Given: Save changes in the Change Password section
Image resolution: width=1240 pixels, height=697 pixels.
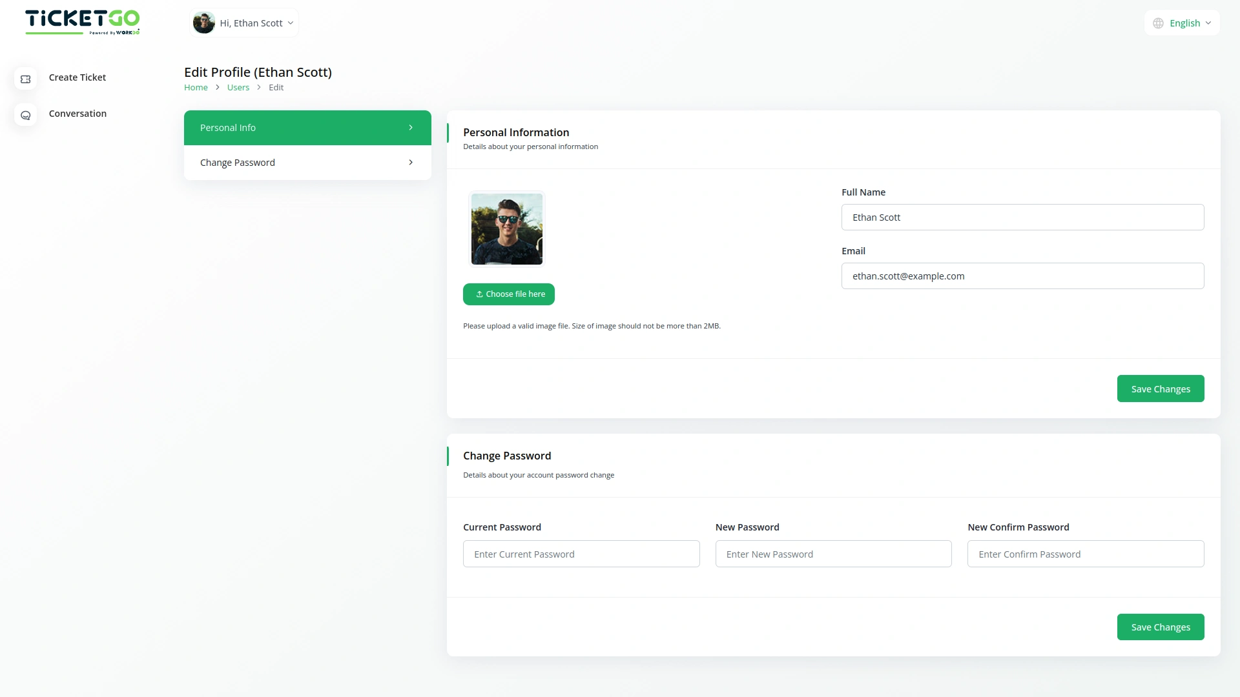Looking at the screenshot, I should [x=1160, y=627].
